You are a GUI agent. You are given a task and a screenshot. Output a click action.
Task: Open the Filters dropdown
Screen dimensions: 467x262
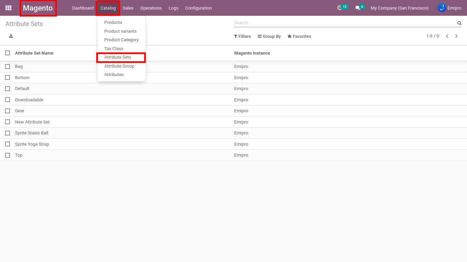242,36
